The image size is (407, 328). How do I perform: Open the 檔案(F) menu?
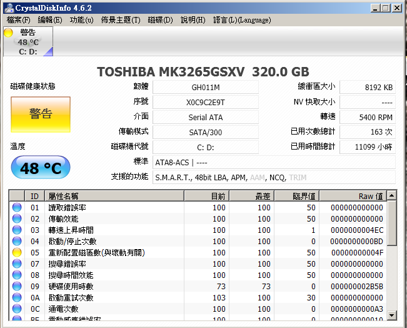pyautogui.click(x=18, y=20)
